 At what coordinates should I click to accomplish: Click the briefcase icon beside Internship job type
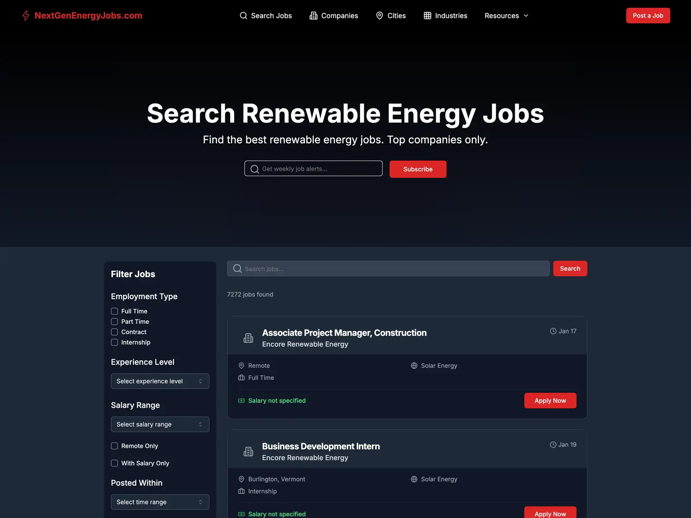coord(241,491)
